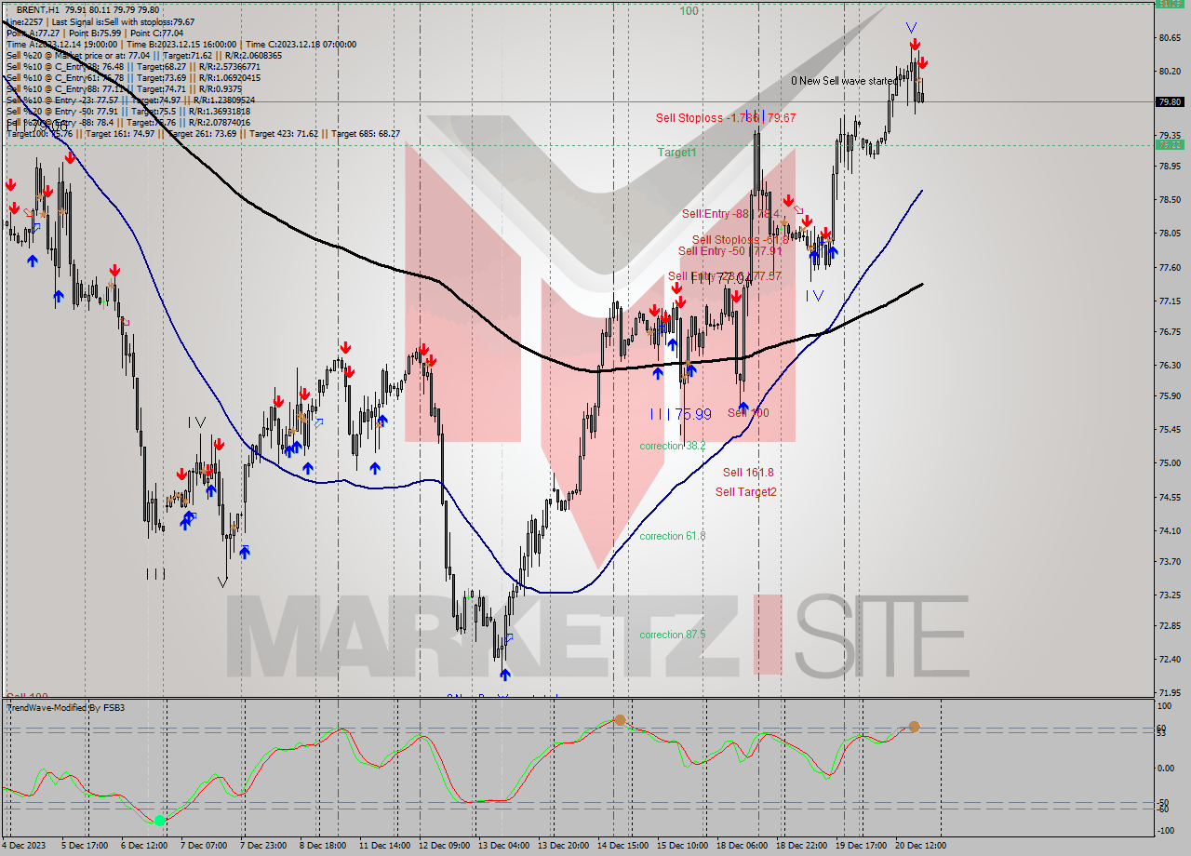Click the 'Sell Target2' label
Screen dimensions: 1191x856
(746, 492)
